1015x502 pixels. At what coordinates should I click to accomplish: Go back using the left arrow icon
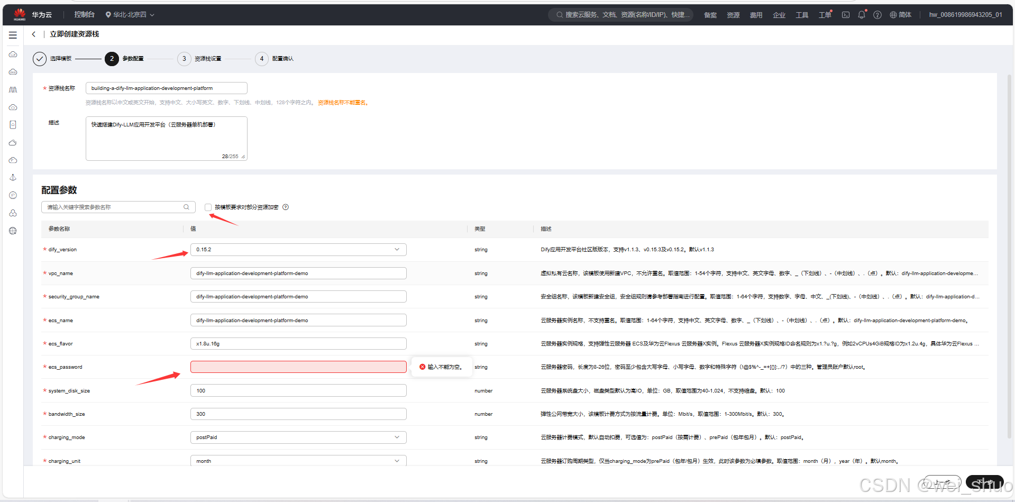(x=34, y=34)
